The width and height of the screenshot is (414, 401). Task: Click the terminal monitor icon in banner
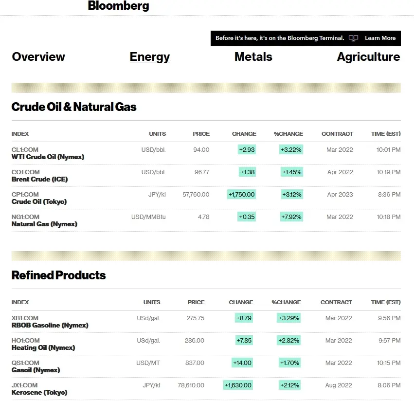pos(353,38)
